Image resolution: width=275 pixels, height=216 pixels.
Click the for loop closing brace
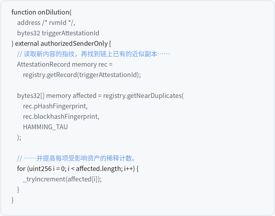click(18, 190)
